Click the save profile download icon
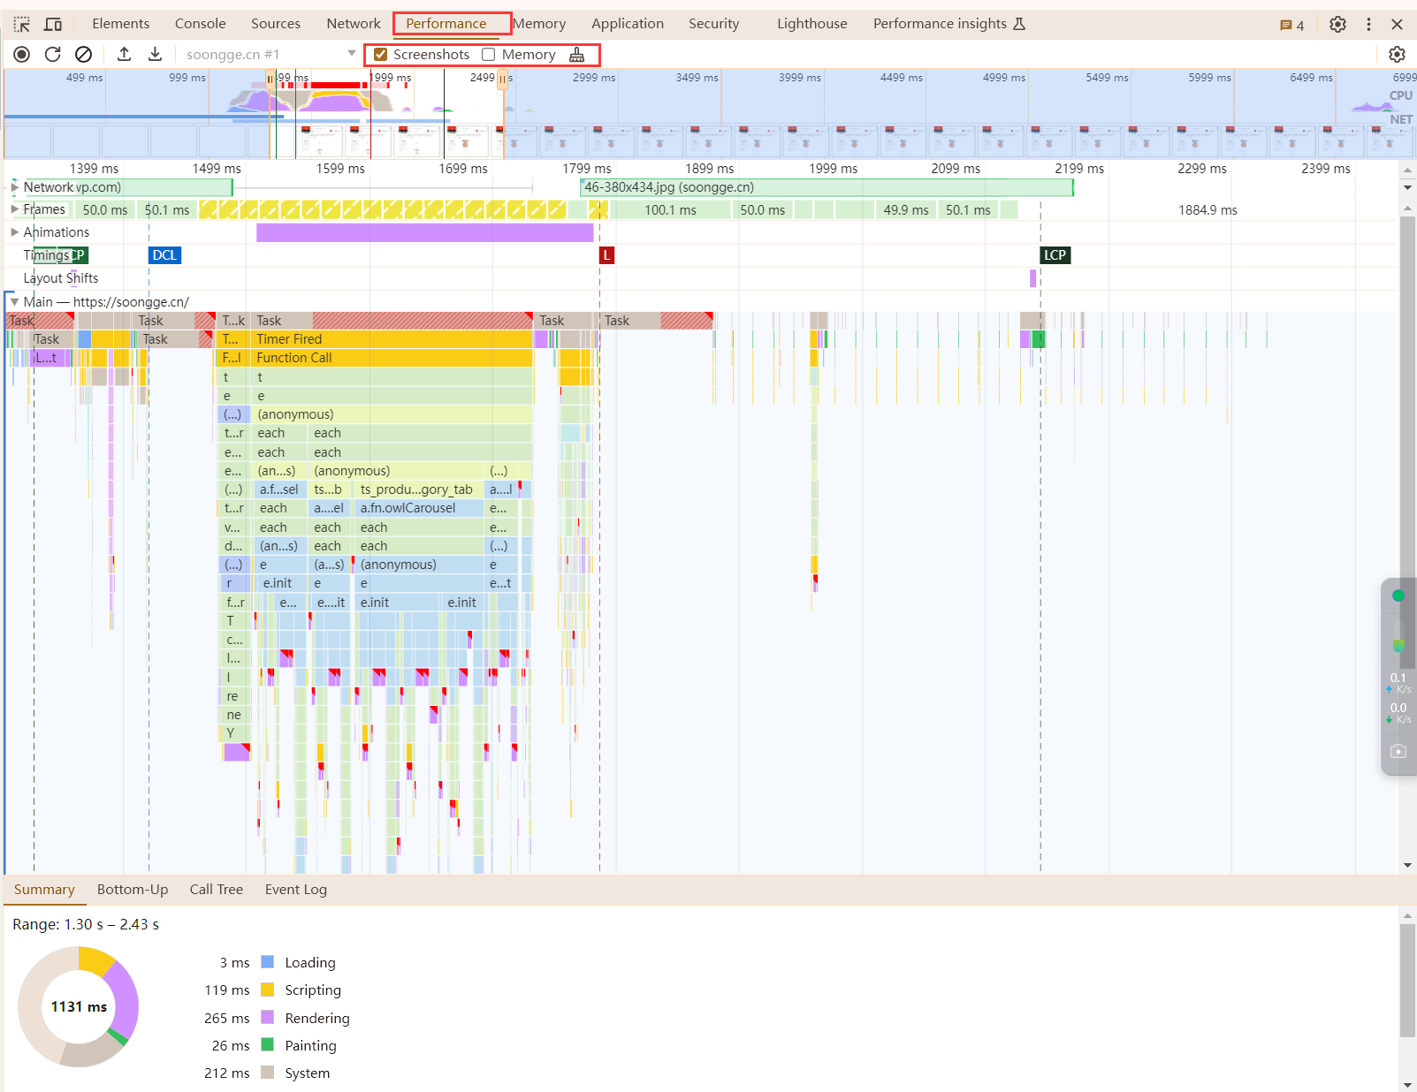Screen dimensions: 1417x1092 pyautogui.click(x=155, y=55)
